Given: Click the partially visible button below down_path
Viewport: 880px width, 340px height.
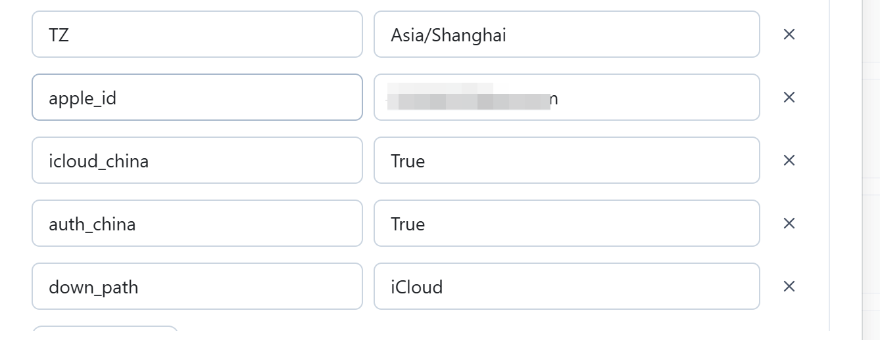Looking at the screenshot, I should click(x=105, y=333).
